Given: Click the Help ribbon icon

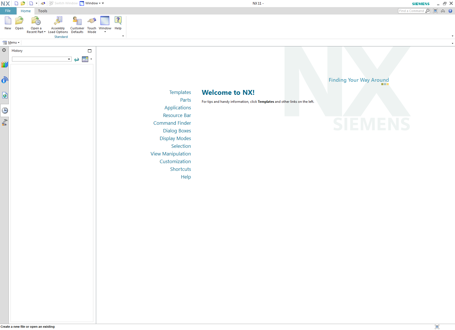Looking at the screenshot, I should point(118,21).
